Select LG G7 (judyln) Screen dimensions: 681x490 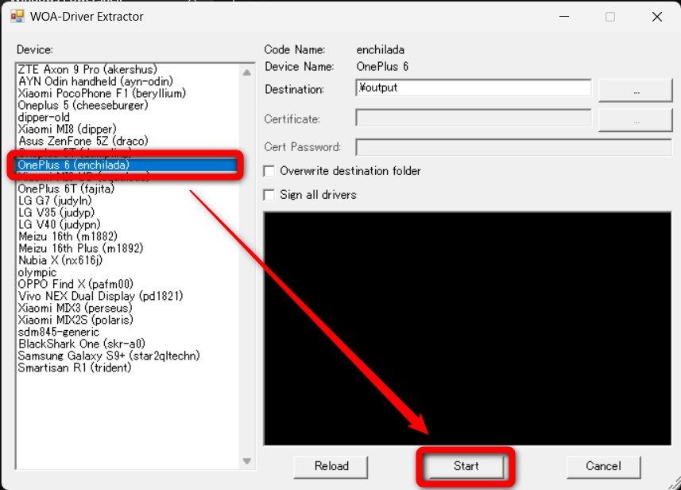pyautogui.click(x=55, y=201)
